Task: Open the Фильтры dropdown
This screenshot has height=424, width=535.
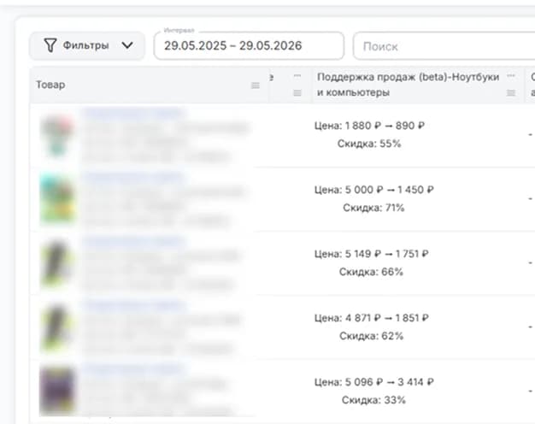Action: point(86,46)
